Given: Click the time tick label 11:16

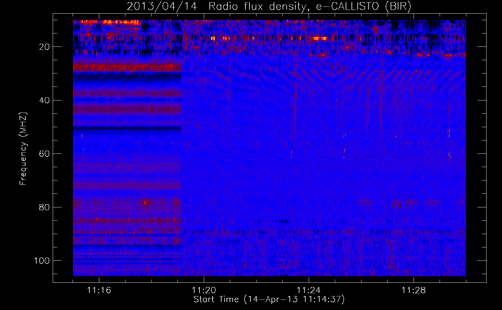Looking at the screenshot, I should click(x=99, y=290).
